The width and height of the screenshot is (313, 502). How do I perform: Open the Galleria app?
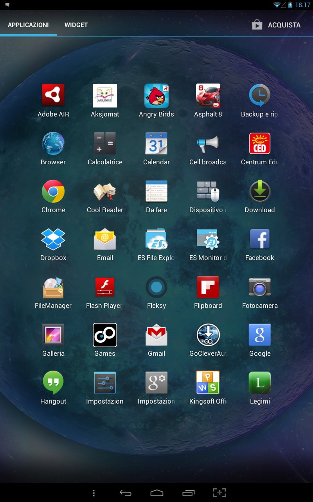tap(53, 335)
